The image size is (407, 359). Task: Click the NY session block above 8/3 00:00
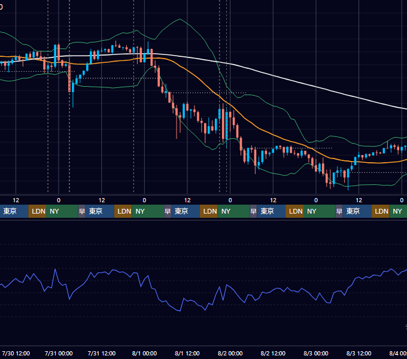point(319,211)
